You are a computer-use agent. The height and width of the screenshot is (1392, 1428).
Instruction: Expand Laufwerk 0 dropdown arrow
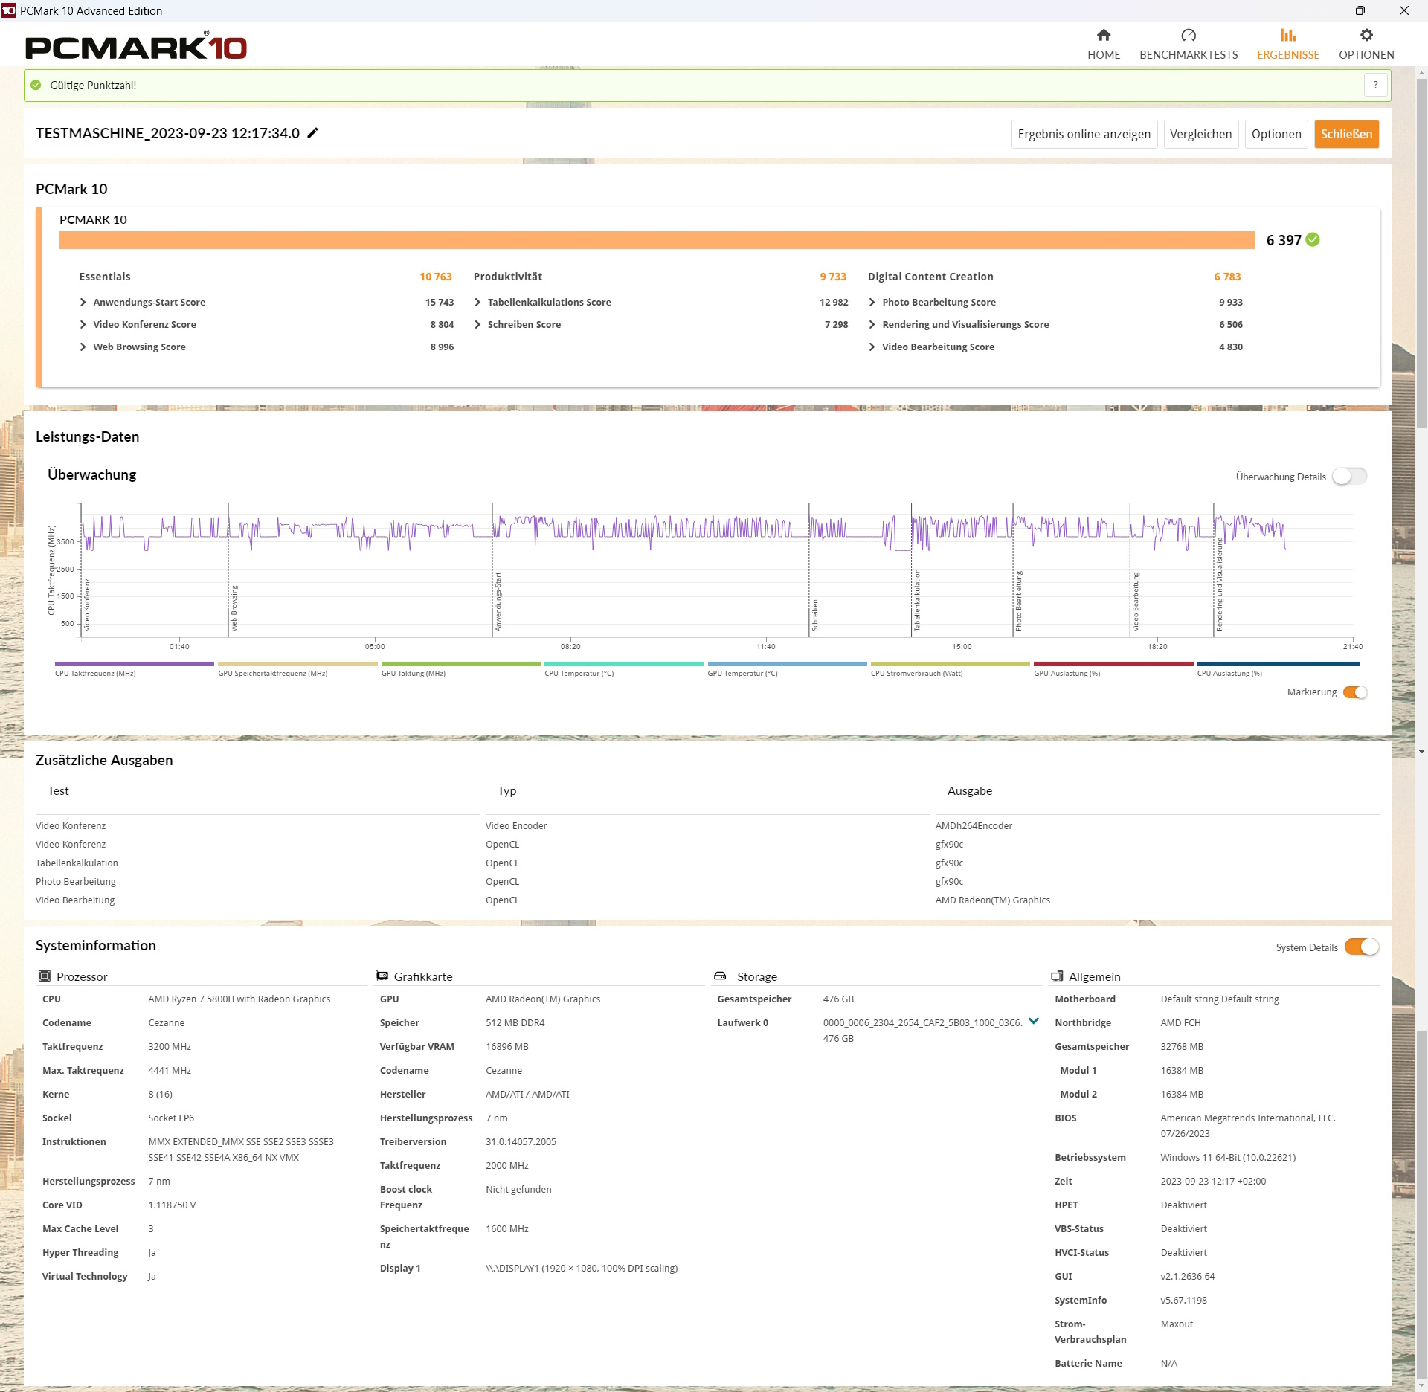1033,1021
